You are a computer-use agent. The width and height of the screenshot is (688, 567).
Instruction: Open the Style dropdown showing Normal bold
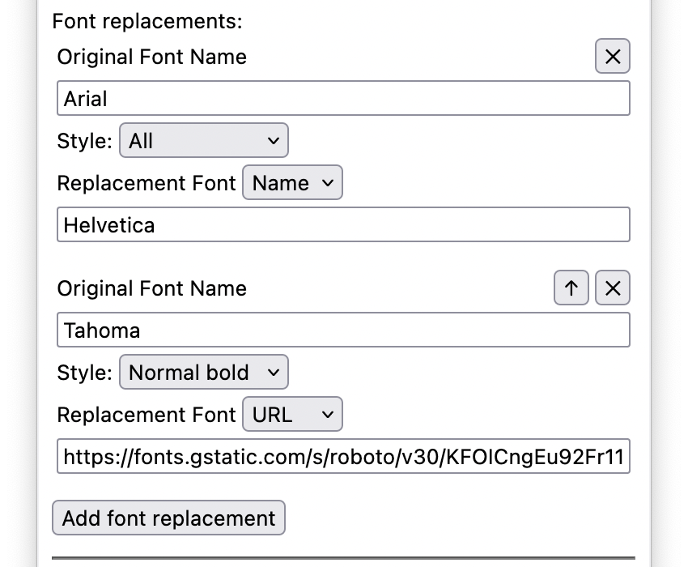(203, 373)
